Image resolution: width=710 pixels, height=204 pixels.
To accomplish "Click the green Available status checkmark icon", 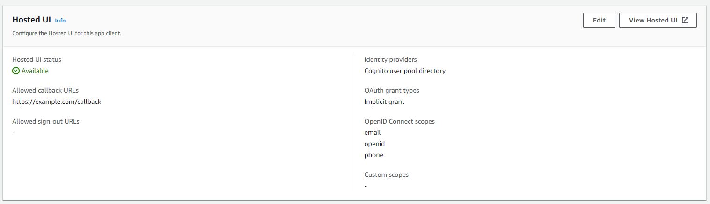I will click(x=16, y=71).
